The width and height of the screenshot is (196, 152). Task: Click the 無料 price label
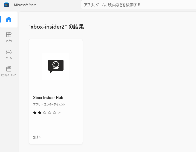(x=37, y=137)
